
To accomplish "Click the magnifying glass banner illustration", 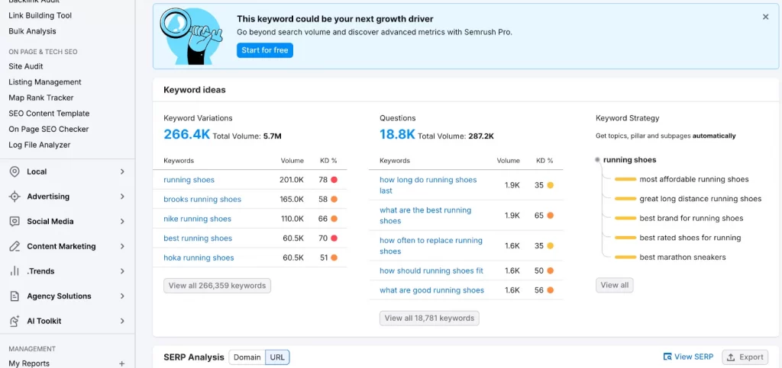I will coord(191,37).
